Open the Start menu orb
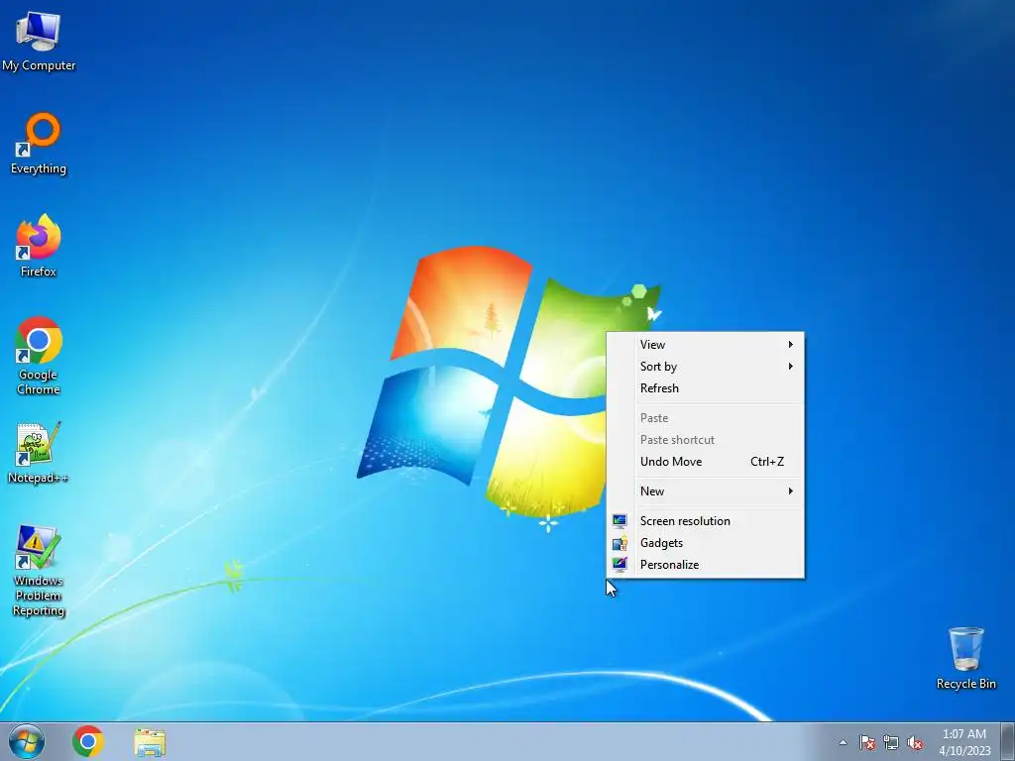Screen dimensions: 1015x761 pos(27,741)
